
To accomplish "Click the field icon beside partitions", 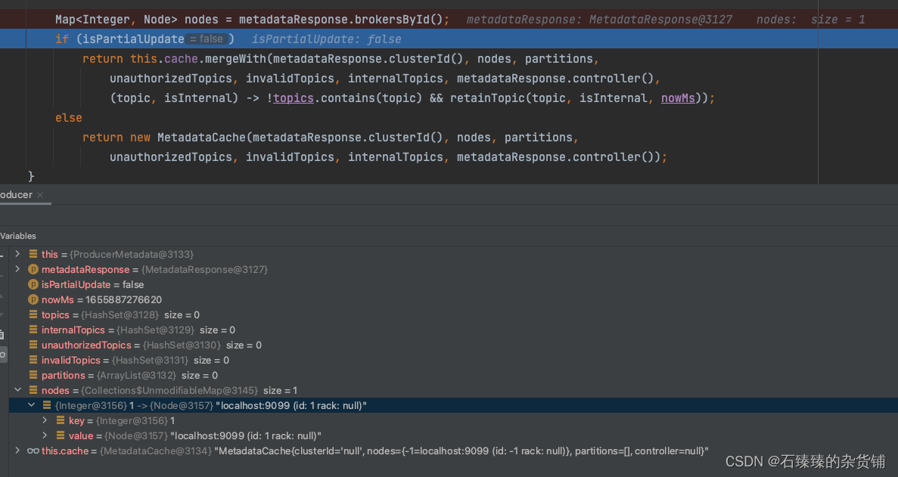I will click(33, 375).
